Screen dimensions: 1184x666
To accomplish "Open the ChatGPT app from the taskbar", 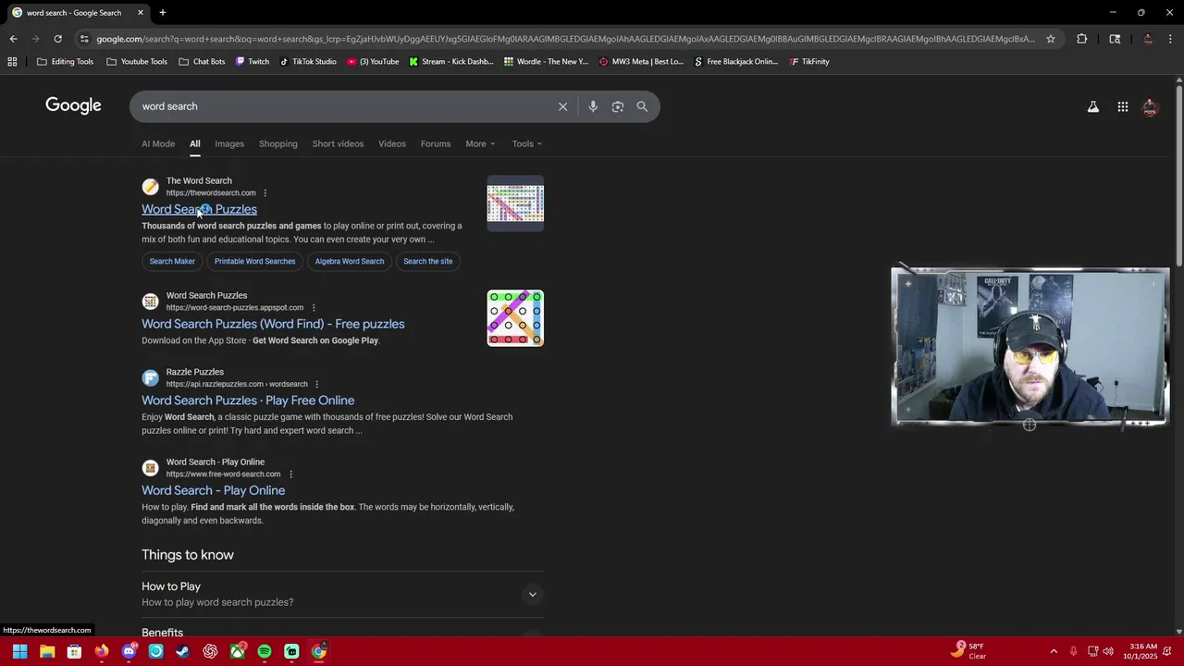I will click(210, 651).
